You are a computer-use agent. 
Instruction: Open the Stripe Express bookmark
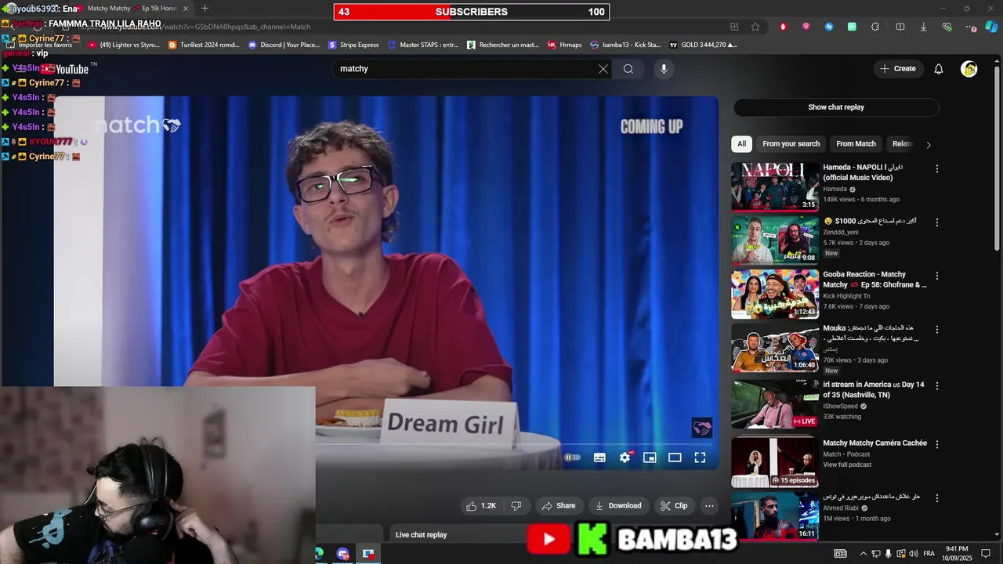[353, 45]
